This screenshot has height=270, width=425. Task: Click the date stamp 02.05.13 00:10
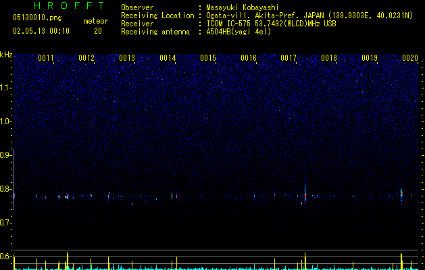(x=41, y=31)
